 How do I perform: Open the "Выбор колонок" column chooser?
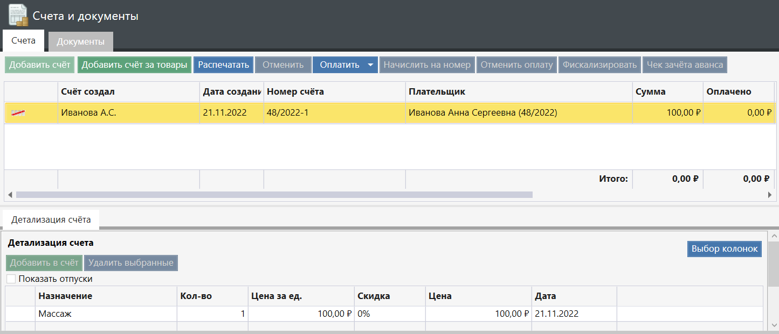point(724,249)
